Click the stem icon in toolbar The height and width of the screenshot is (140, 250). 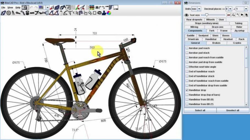pos(32,13)
